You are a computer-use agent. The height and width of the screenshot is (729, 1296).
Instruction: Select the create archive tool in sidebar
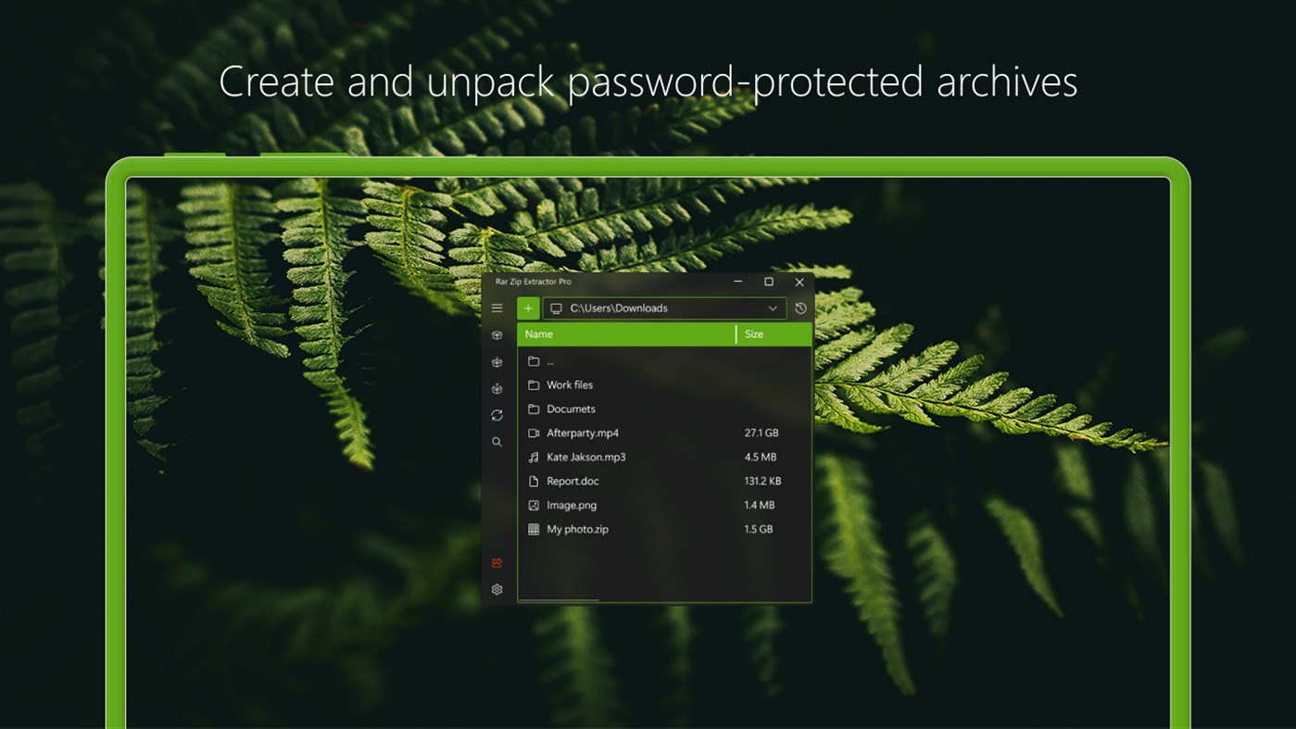coord(497,361)
